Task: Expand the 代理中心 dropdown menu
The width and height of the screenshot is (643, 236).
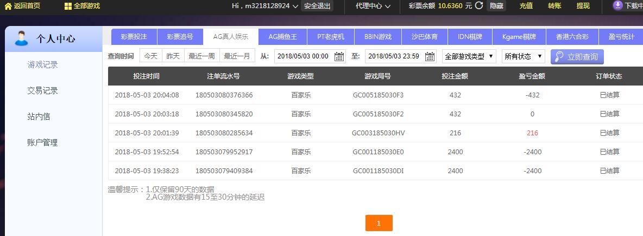Action: tap(373, 6)
